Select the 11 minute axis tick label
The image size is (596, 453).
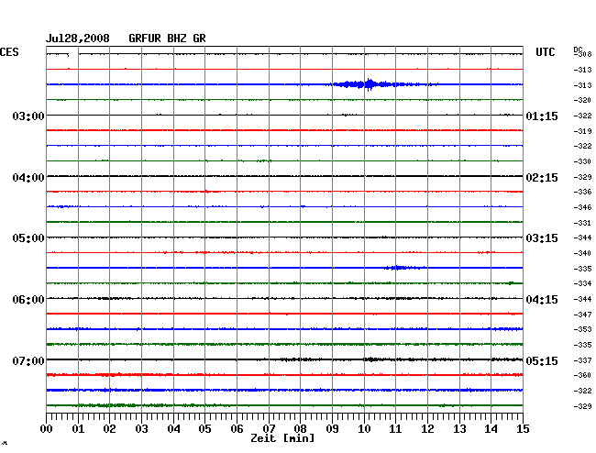(x=395, y=428)
